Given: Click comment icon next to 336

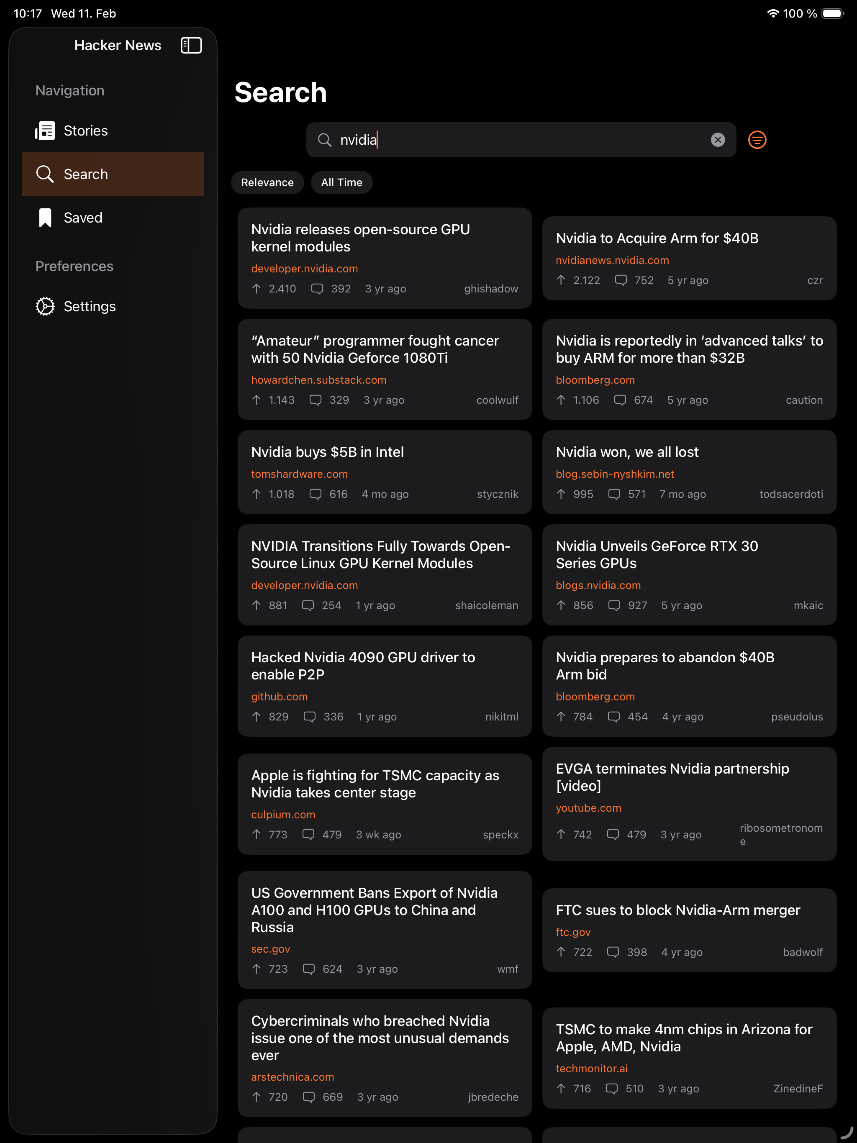Looking at the screenshot, I should click(x=310, y=717).
